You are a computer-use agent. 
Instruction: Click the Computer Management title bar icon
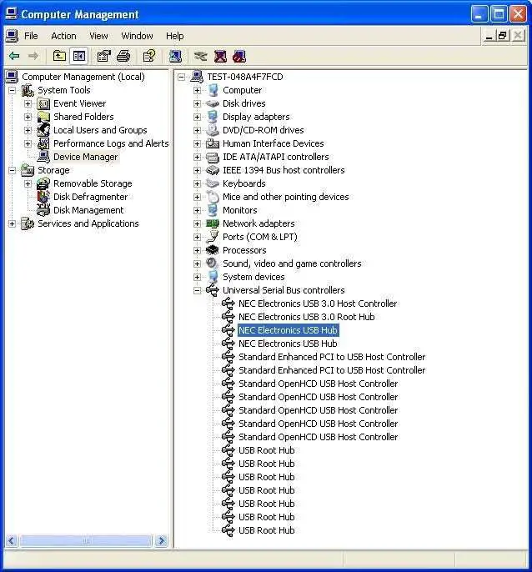coord(11,14)
